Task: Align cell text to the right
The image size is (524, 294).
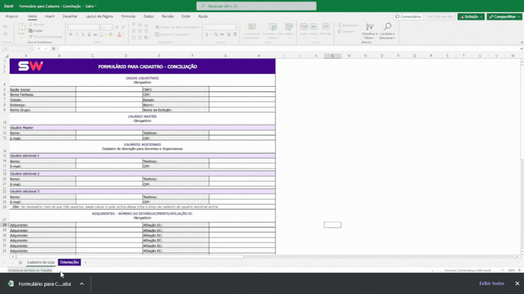Action: [x=146, y=31]
